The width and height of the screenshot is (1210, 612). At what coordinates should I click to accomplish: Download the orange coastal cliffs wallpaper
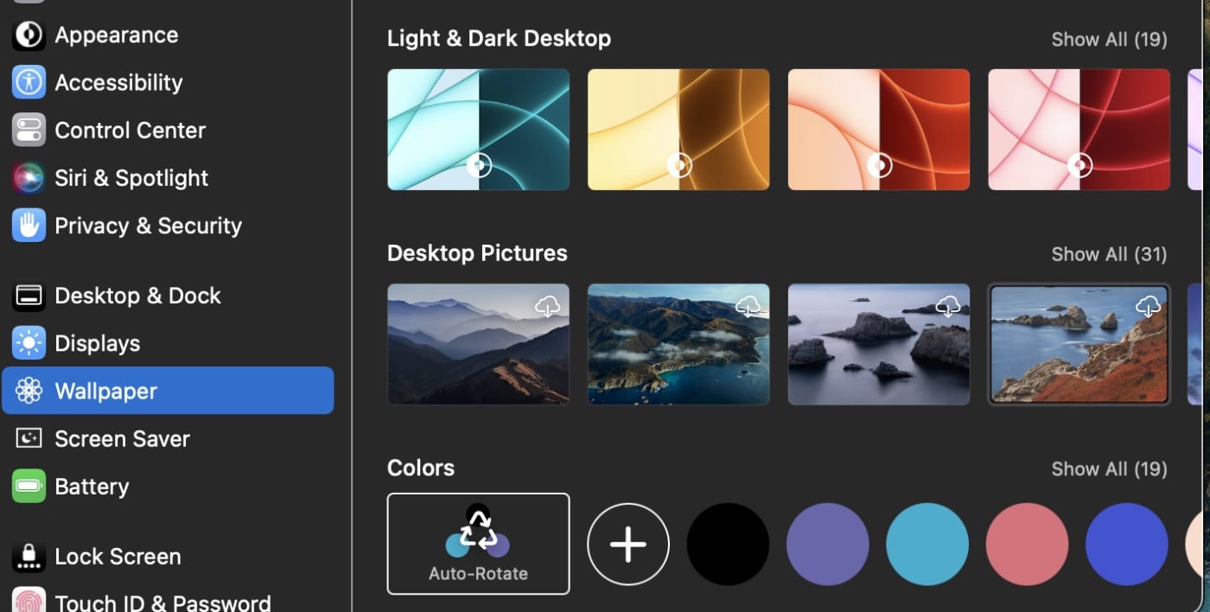pyautogui.click(x=1148, y=306)
